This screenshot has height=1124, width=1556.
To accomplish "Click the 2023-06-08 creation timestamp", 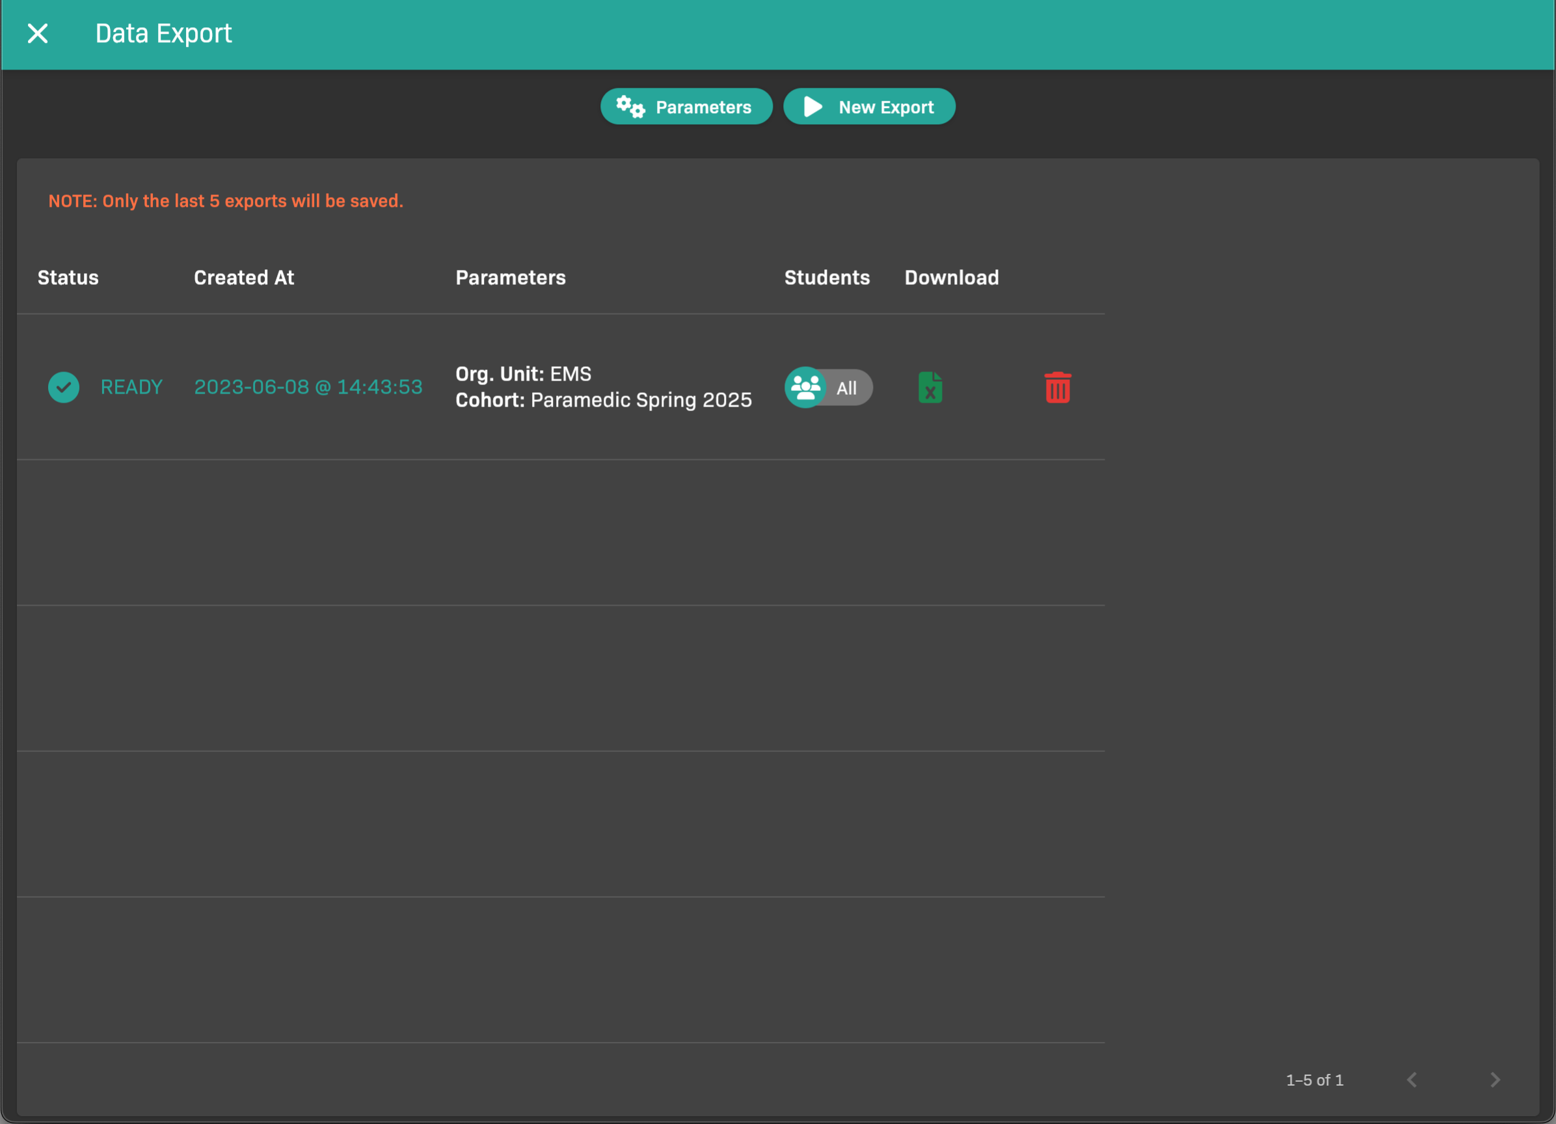I will 308,388.
